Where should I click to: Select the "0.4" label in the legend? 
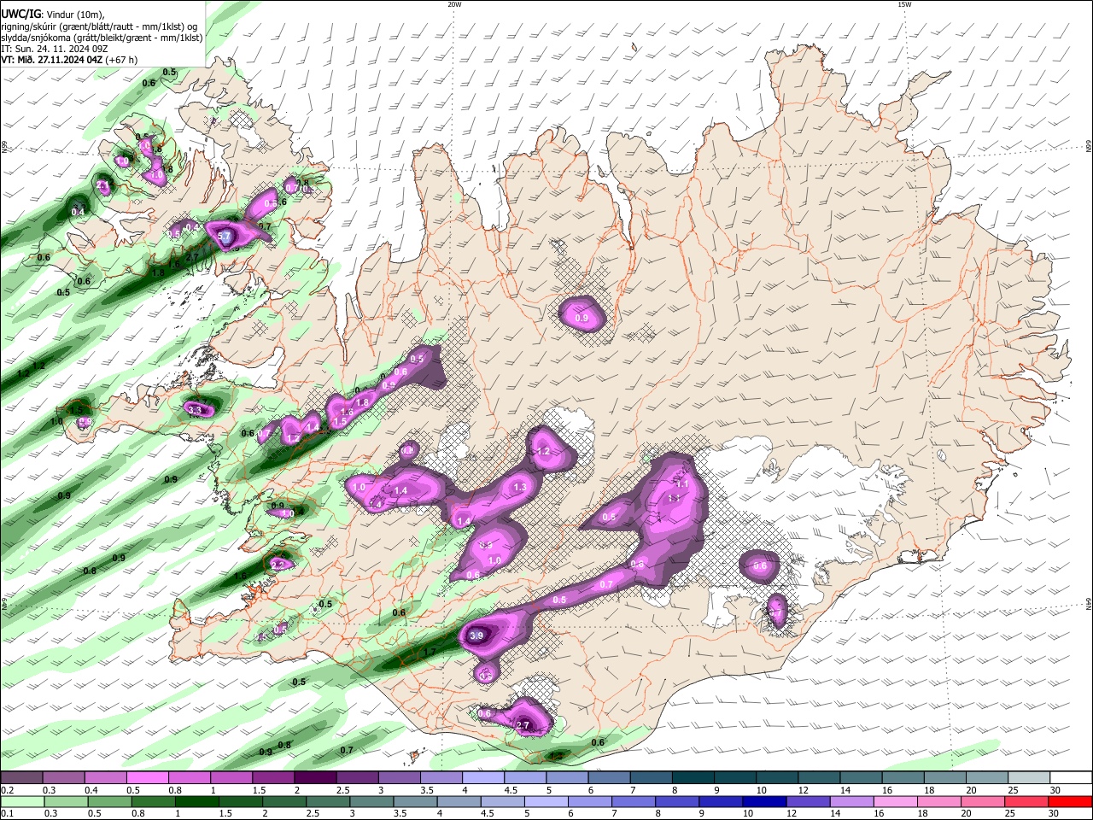pyautogui.click(x=91, y=790)
